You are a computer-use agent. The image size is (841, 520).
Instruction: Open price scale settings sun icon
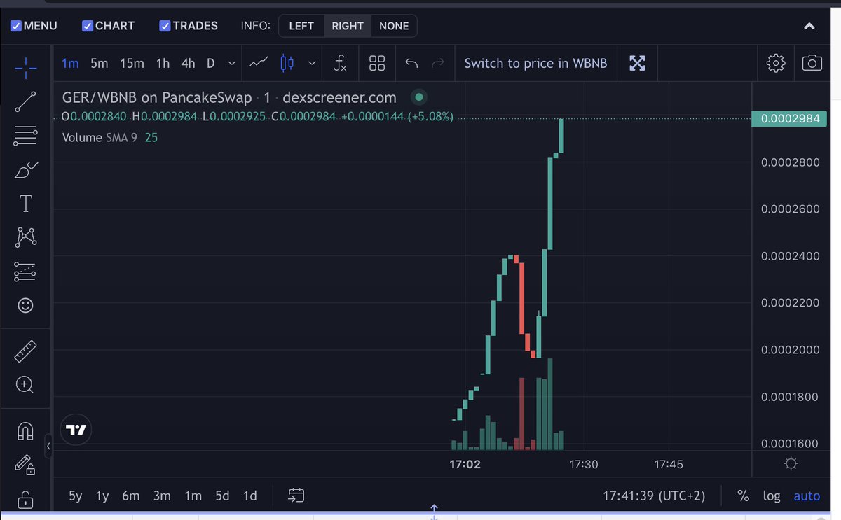coord(791,463)
